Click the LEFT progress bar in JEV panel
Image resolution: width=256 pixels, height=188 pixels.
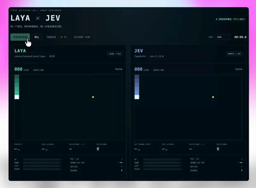click(162, 166)
